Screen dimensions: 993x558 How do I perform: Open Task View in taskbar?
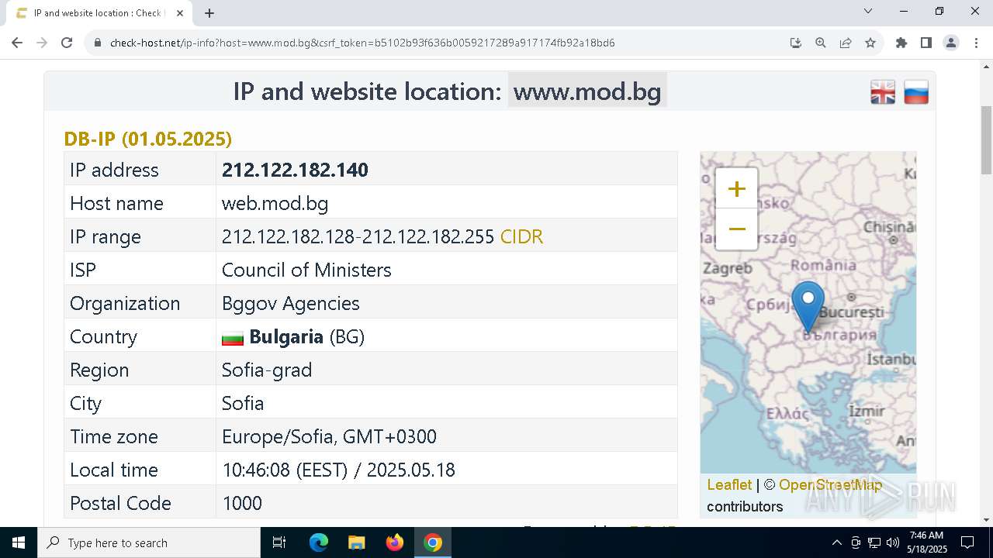(279, 542)
